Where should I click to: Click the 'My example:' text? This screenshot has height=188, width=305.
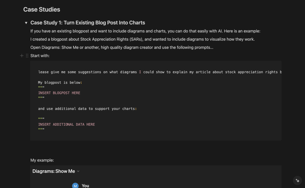[x=42, y=160]
